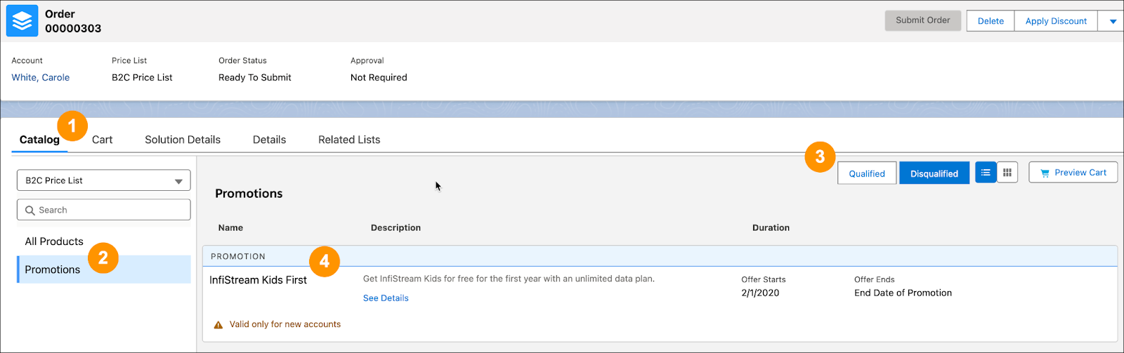Select Promotions in sidebar

tap(104, 269)
